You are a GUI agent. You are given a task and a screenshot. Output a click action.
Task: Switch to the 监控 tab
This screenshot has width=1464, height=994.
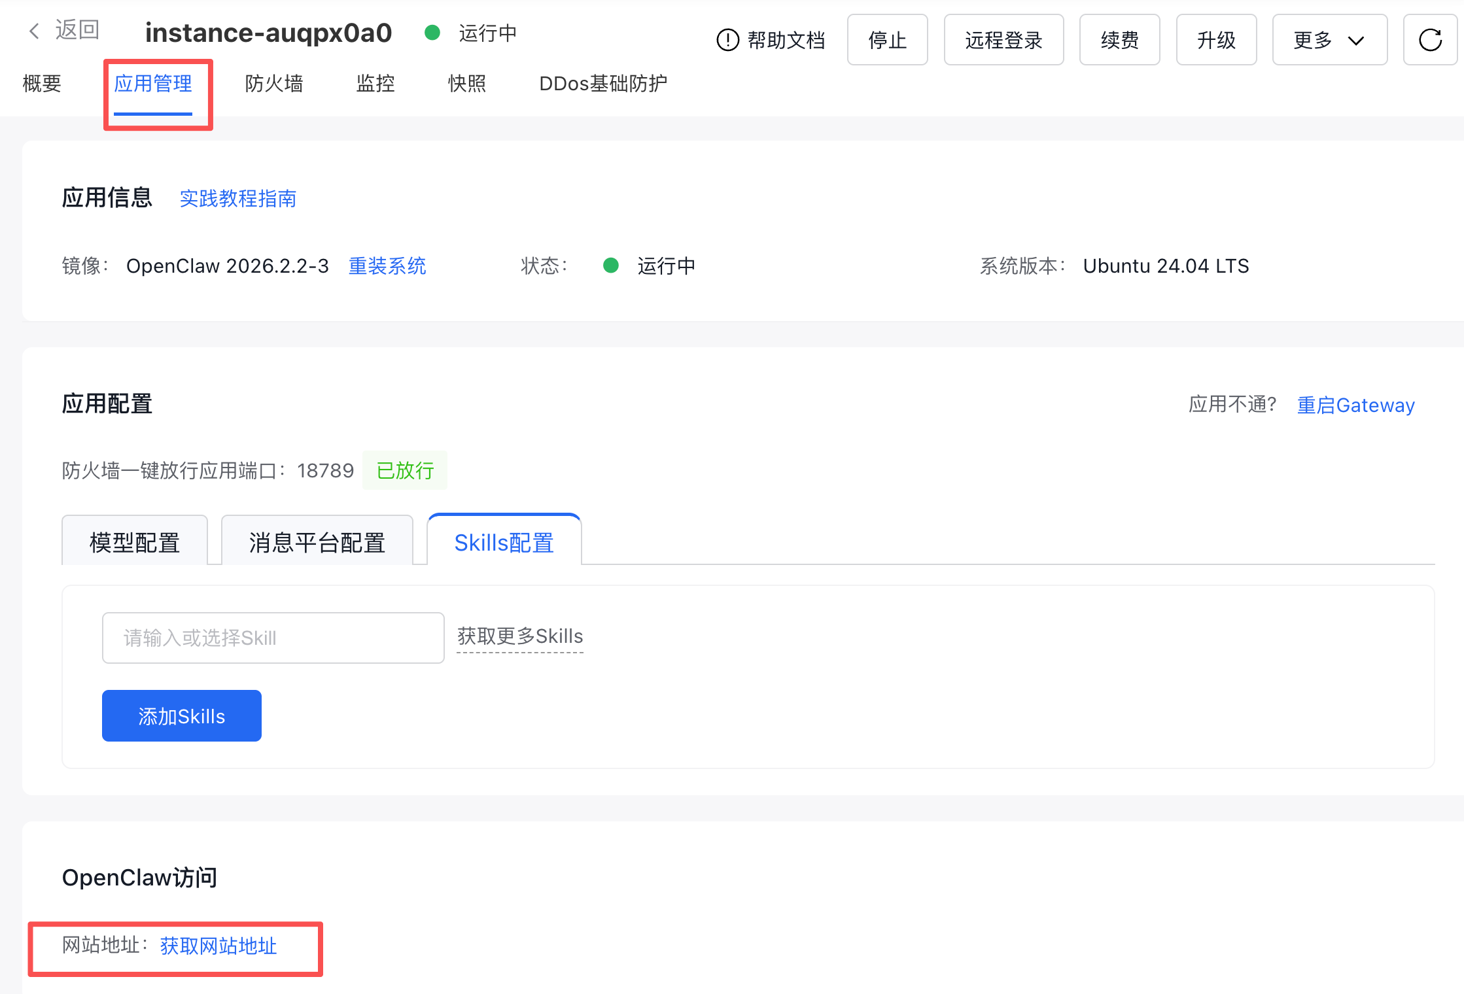point(375,84)
